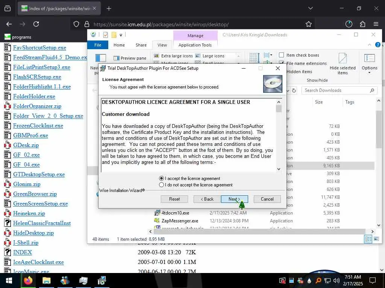
Task: Select the Manage contextual tab
Action: [196, 36]
